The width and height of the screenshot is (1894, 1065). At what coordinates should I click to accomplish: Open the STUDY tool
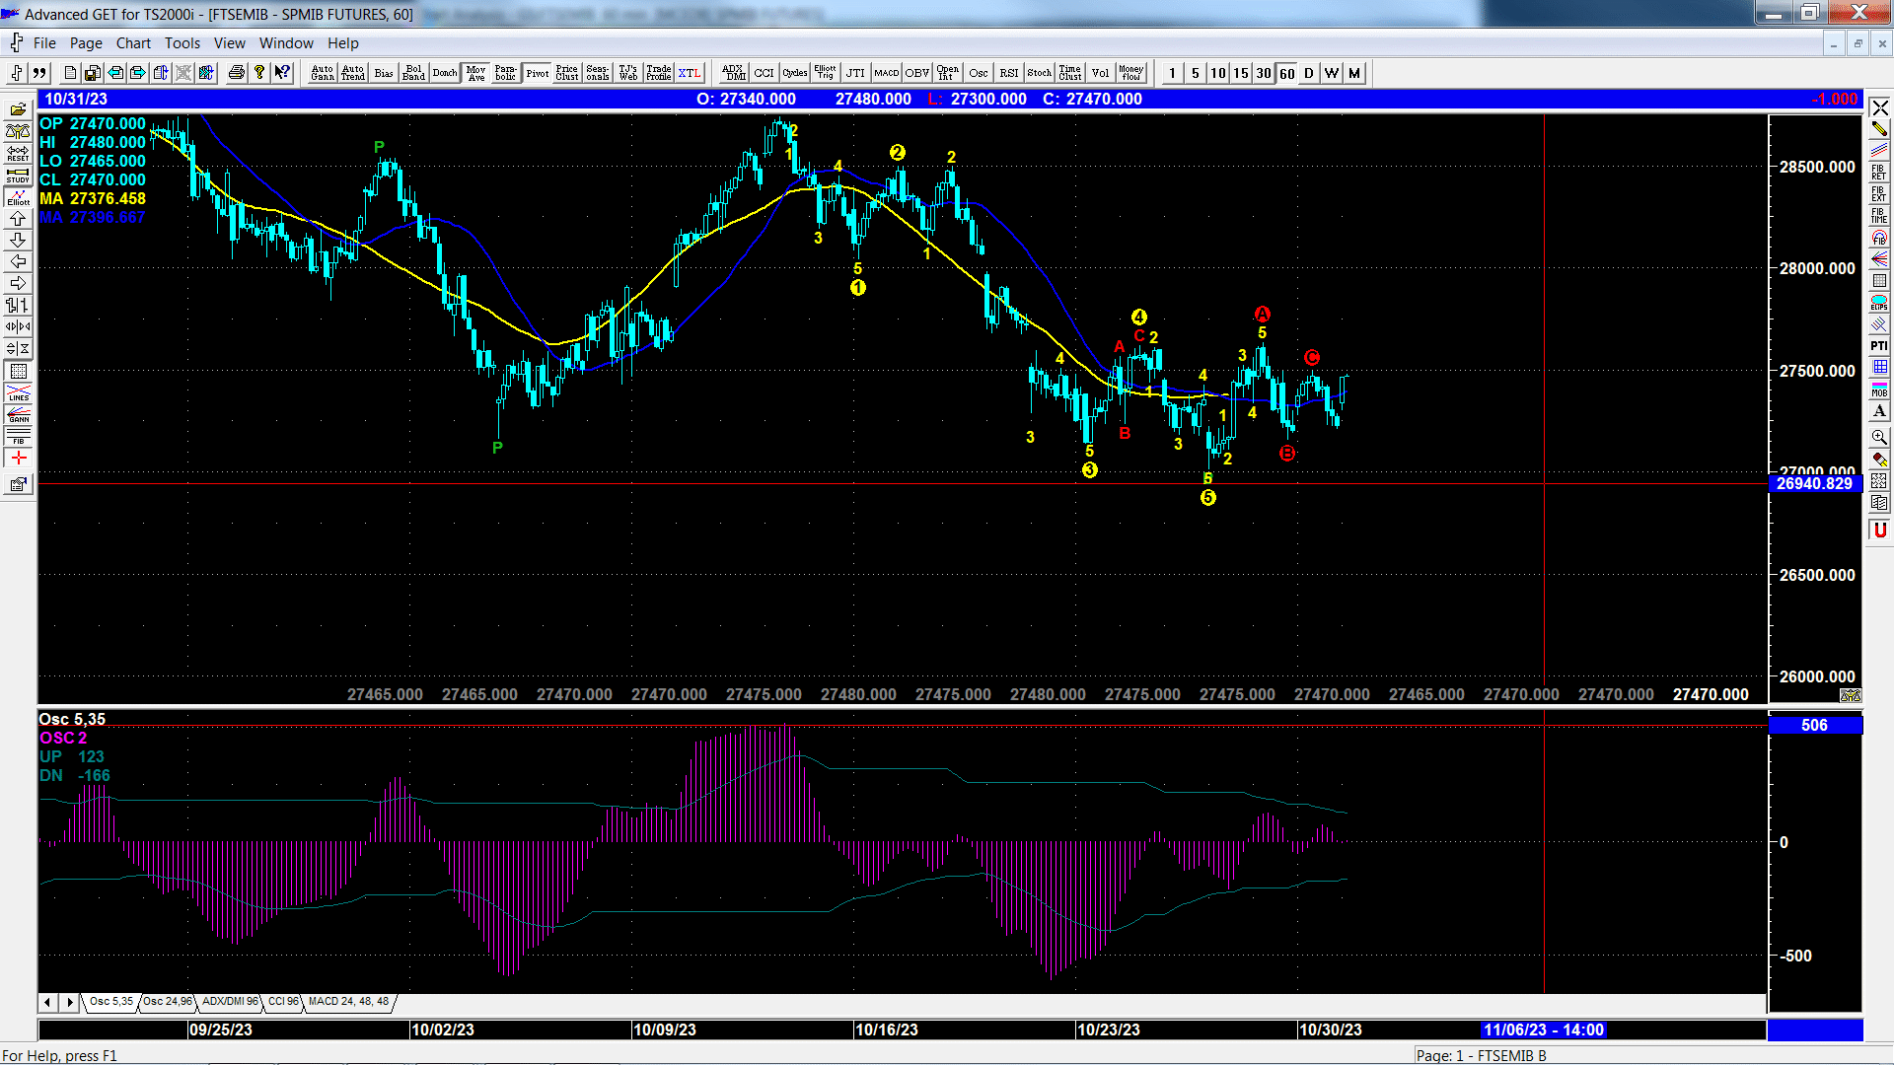pos(18,176)
